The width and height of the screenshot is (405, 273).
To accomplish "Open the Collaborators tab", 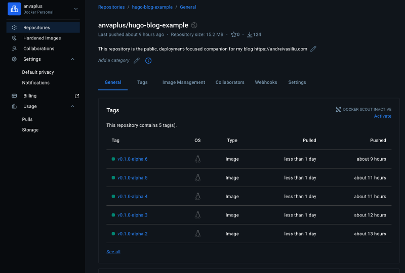I will pos(230,82).
